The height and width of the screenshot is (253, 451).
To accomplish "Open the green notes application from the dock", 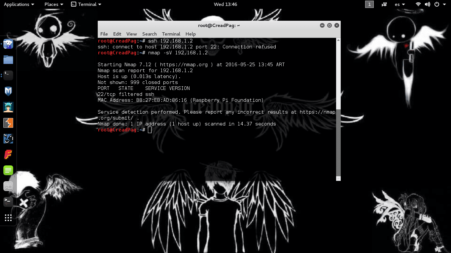I will click(x=8, y=170).
